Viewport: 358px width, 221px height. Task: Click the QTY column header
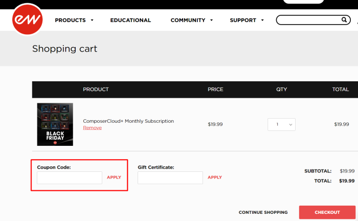(281, 90)
